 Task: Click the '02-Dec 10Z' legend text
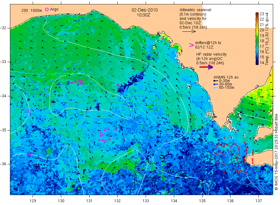pos(190,23)
